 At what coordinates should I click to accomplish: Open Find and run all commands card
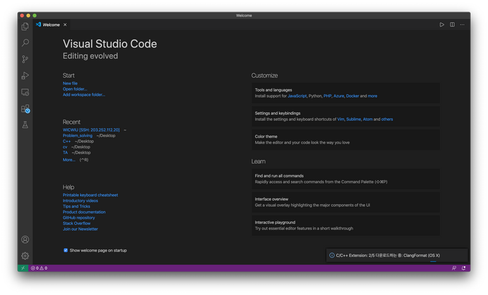click(346, 179)
